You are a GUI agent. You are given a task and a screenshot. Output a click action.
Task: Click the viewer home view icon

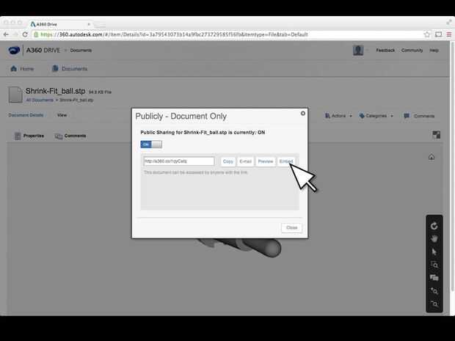tap(432, 157)
